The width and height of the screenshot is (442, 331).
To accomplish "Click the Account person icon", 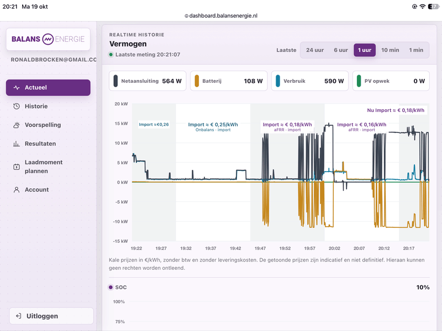I will coord(17,190).
